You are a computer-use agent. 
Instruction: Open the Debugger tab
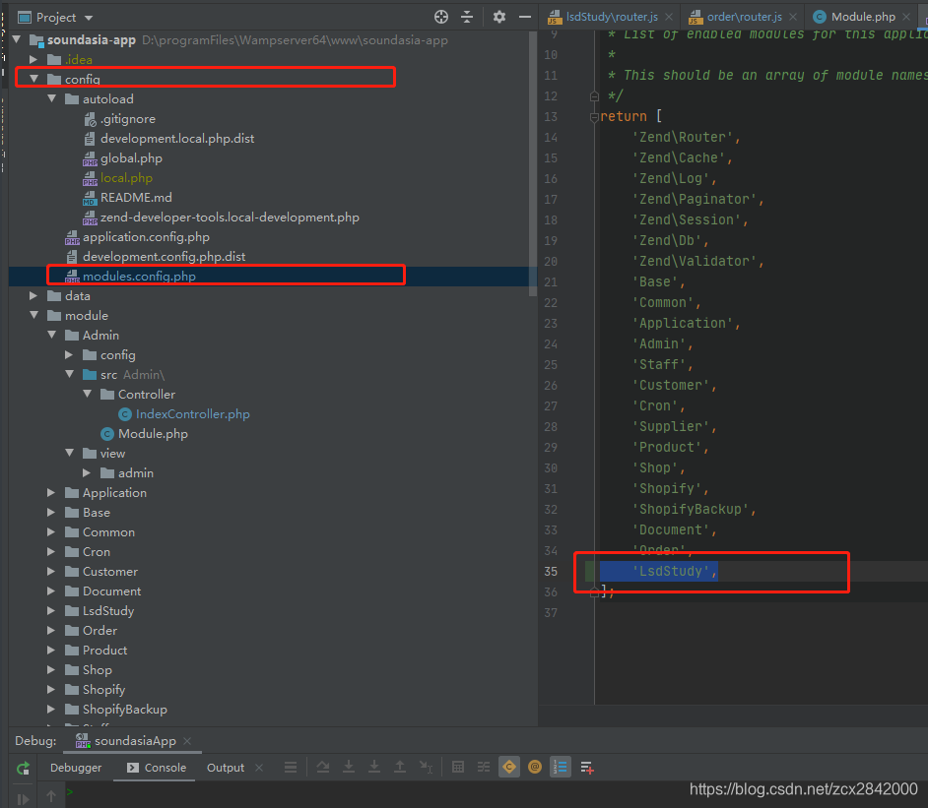[76, 768]
